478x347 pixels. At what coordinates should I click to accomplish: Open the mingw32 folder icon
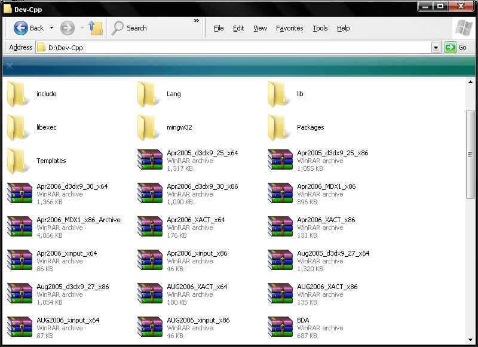coord(148,127)
